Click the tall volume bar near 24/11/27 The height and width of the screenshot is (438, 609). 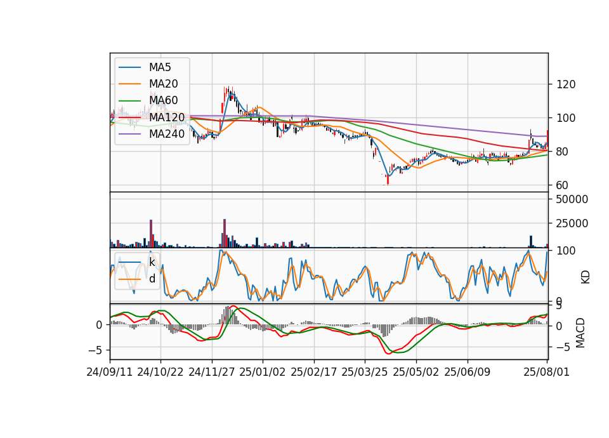225,234
